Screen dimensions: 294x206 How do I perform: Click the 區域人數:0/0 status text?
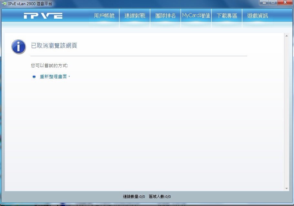(160, 197)
